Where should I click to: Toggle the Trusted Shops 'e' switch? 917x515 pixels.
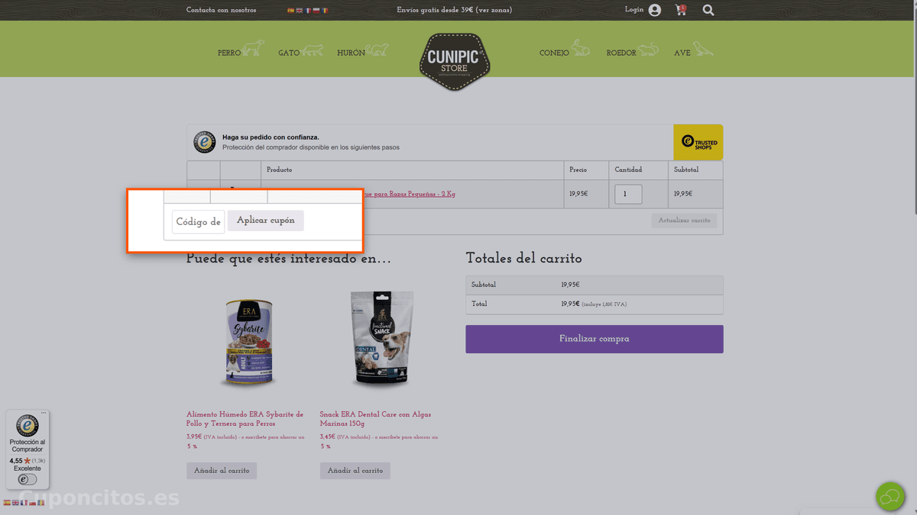[28, 479]
